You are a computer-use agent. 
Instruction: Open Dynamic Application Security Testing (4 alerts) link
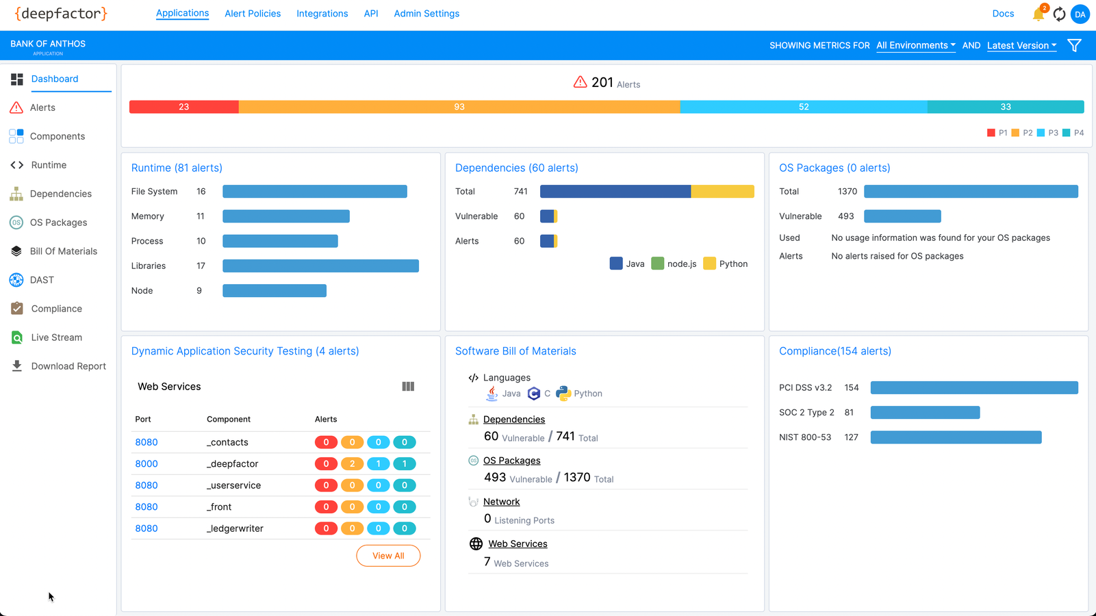245,351
